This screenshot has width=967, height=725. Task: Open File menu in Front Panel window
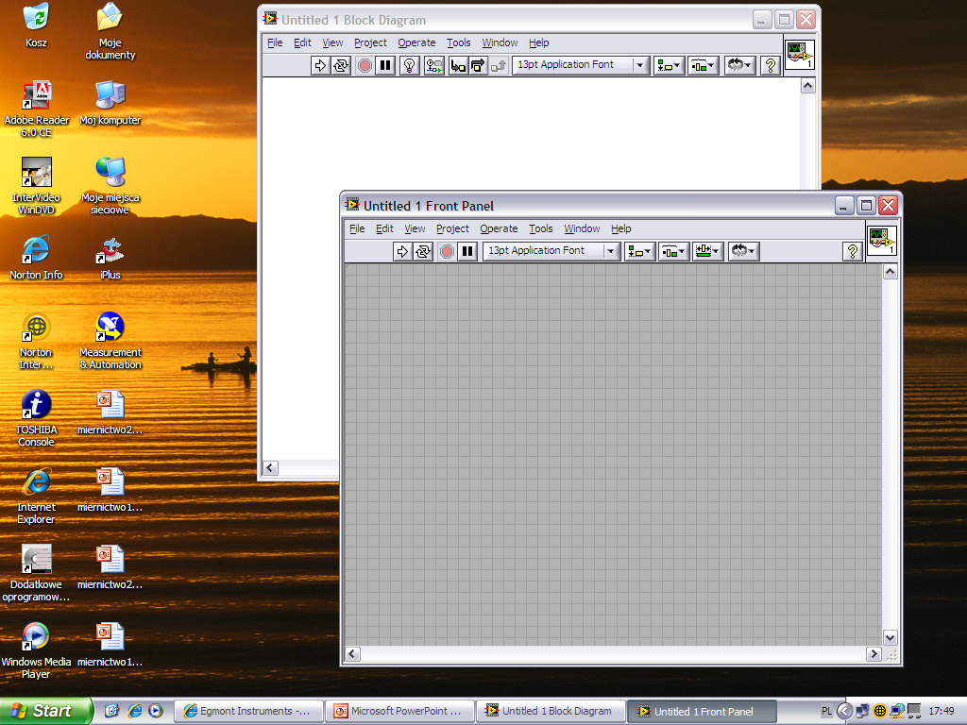(x=357, y=228)
